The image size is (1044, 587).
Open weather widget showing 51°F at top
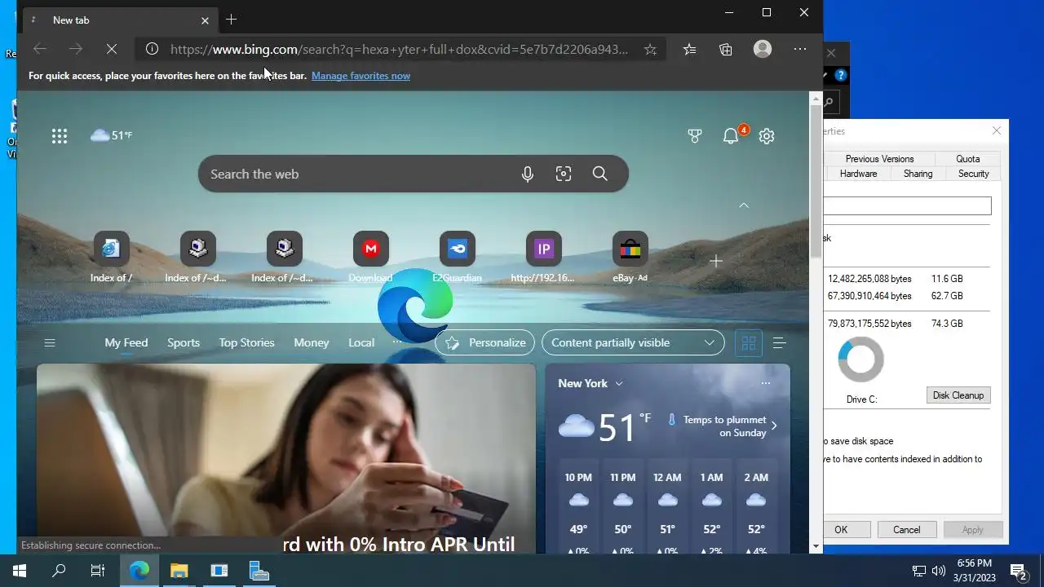[x=111, y=135]
